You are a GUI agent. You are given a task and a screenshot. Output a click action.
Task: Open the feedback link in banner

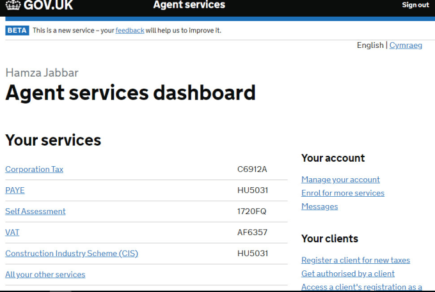pos(129,30)
